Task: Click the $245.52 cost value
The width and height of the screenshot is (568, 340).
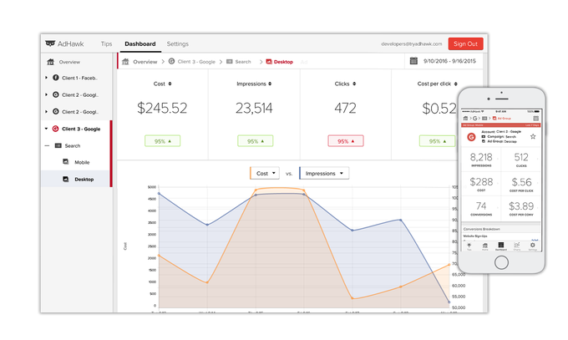Action: click(162, 108)
